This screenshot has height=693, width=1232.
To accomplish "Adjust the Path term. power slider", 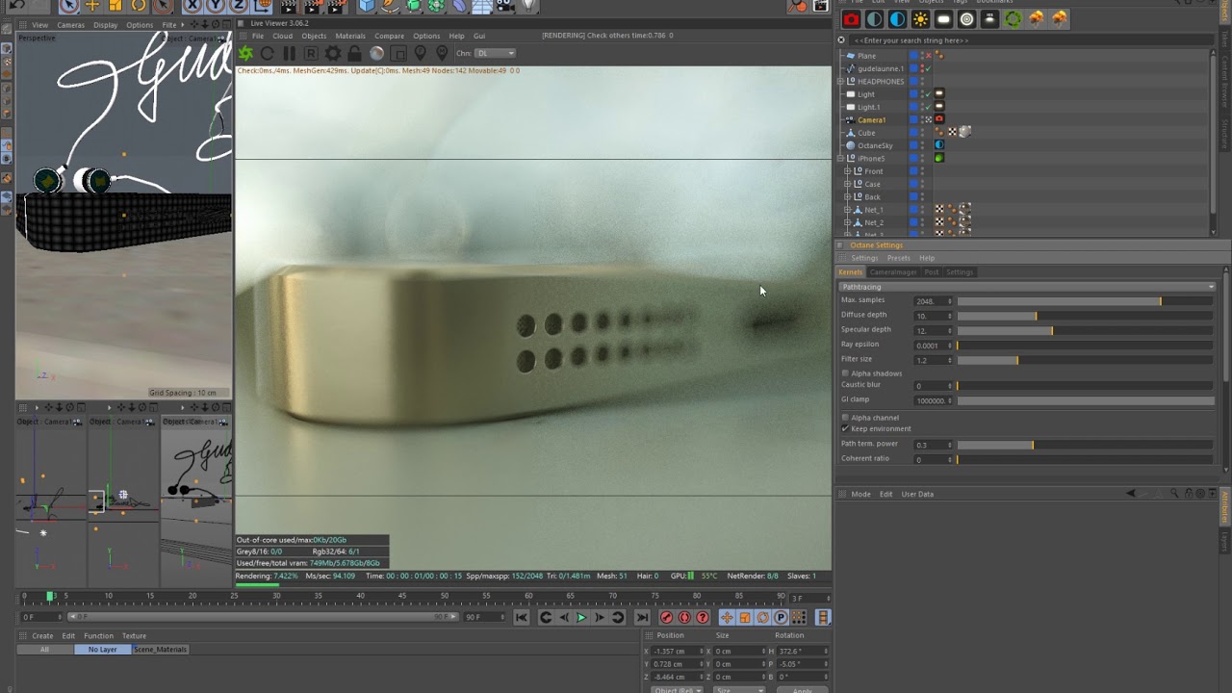I will tap(1086, 445).
